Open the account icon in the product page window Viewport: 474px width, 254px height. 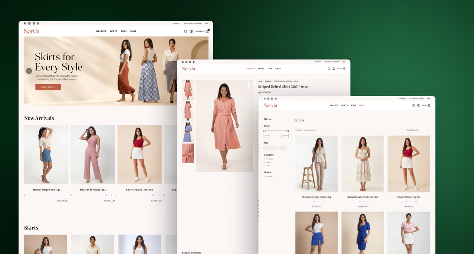point(334,69)
